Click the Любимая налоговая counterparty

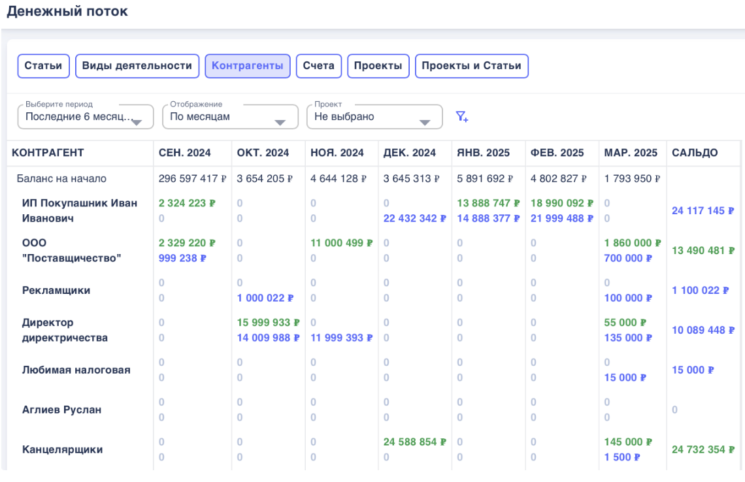pos(76,370)
